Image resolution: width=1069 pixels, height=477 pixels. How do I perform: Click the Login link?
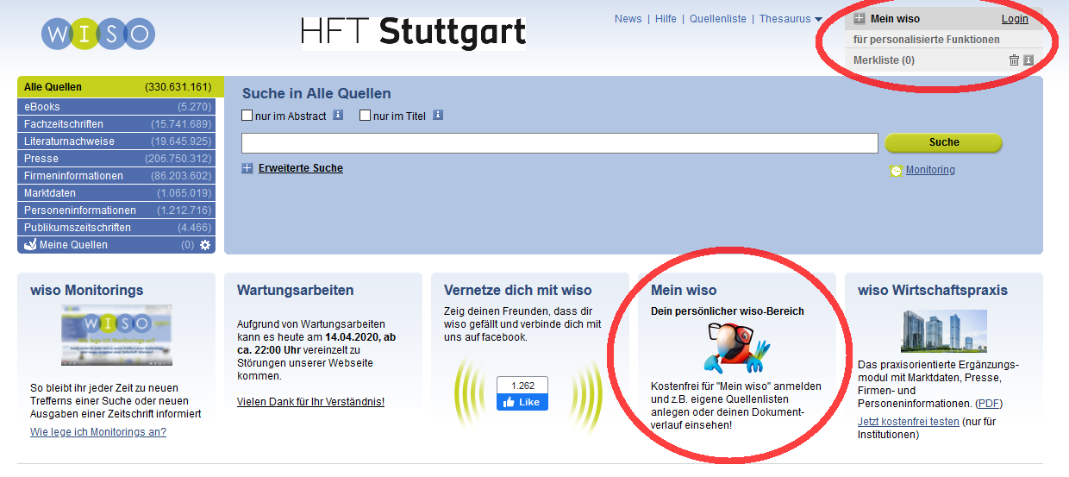pyautogui.click(x=1015, y=19)
